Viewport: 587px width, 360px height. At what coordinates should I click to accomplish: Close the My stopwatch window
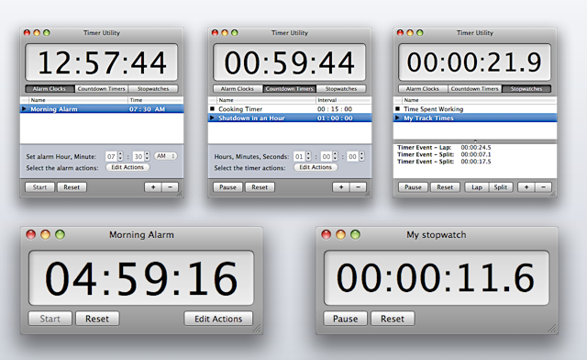[327, 235]
